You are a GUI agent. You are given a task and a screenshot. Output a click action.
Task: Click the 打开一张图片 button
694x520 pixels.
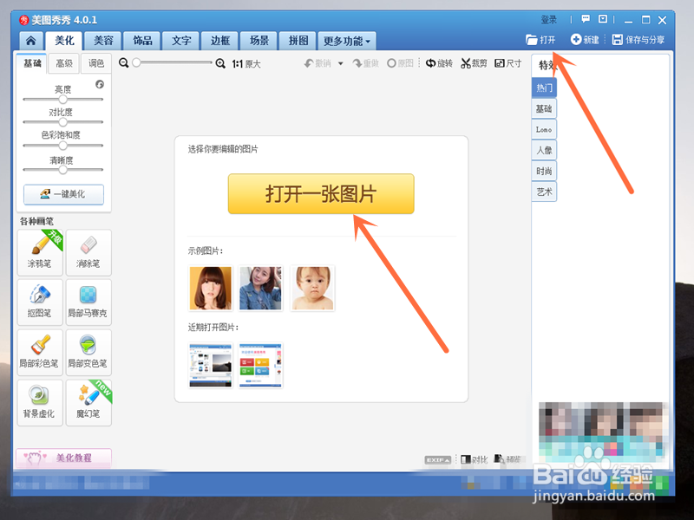point(321,193)
